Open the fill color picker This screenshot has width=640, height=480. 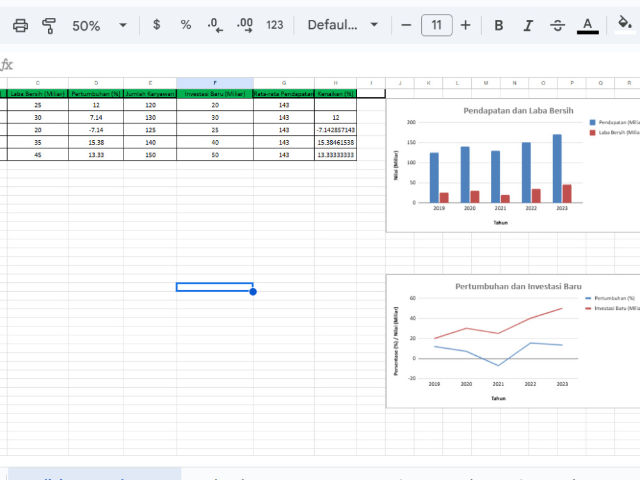pyautogui.click(x=625, y=24)
